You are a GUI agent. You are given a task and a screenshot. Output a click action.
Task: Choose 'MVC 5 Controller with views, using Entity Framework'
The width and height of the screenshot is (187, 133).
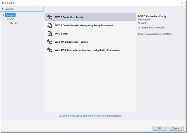pos(90,25)
